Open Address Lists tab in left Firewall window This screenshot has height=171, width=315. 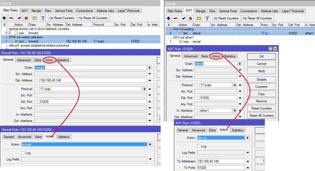tap(105, 11)
